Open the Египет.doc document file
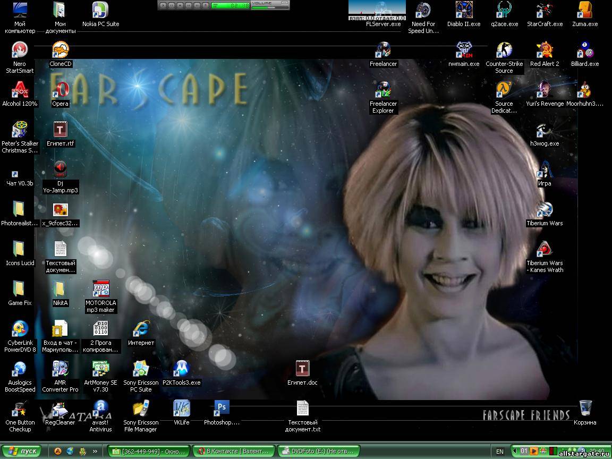This screenshot has height=459, width=612. pos(302,369)
